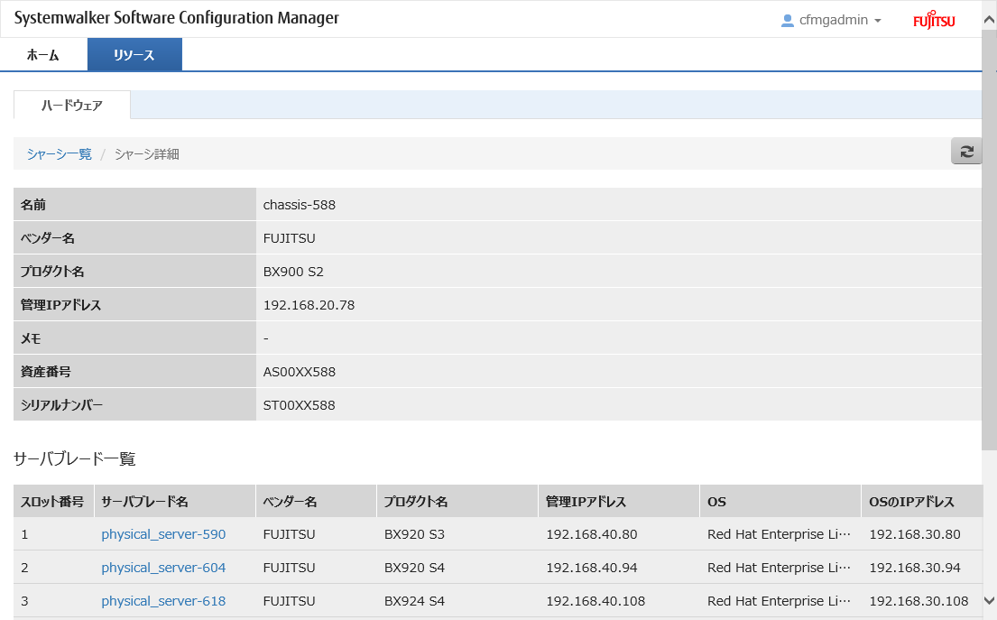Screen dimensions: 997x620
Task: Open the ハードウェア tab
Action: (72, 105)
